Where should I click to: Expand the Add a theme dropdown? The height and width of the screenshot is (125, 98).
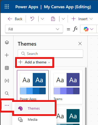pos(34,62)
